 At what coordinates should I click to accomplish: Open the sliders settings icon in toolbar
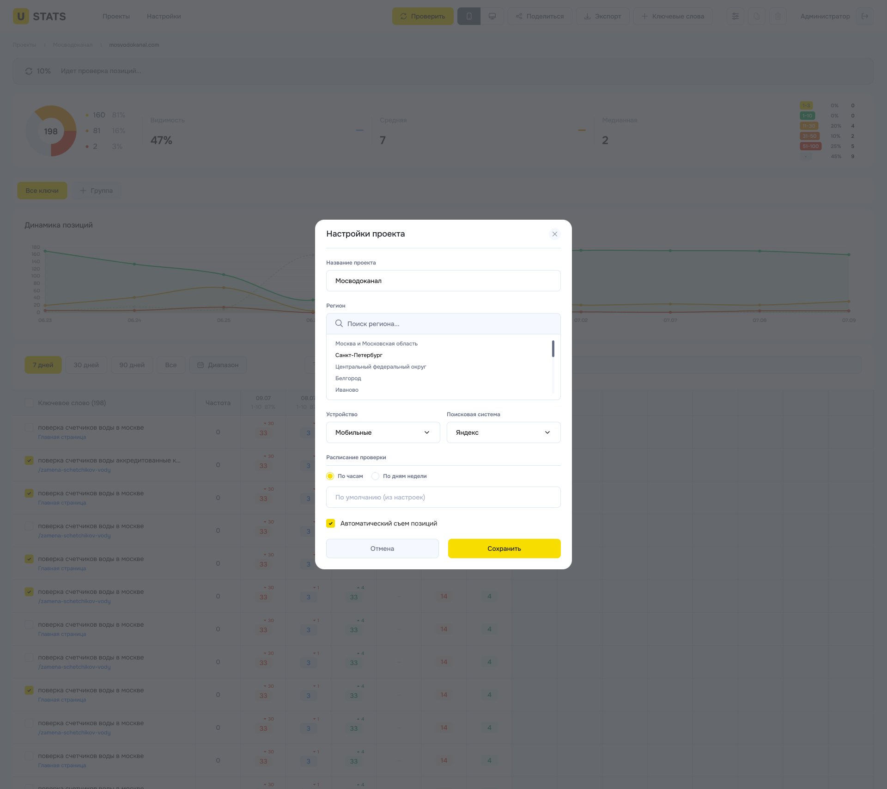(x=735, y=16)
